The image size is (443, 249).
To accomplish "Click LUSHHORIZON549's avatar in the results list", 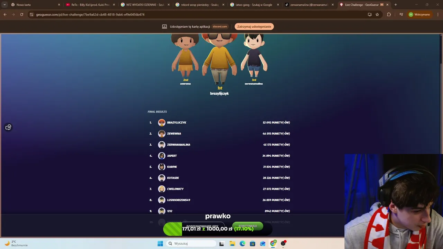I will click(162, 200).
